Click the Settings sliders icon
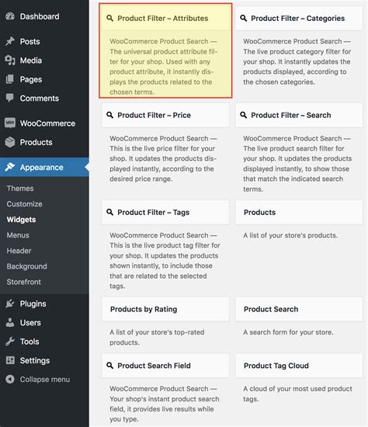368x427 pixels. (10, 360)
